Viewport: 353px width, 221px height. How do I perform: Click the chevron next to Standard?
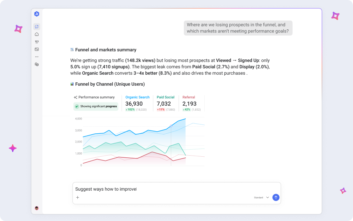[268, 198]
